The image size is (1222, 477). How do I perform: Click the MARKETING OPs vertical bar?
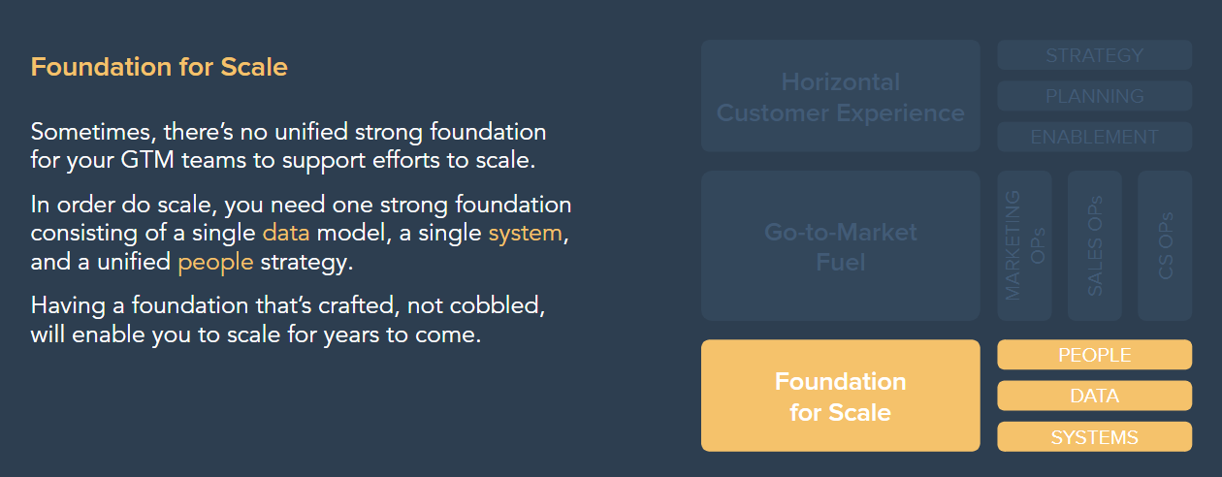(x=1024, y=246)
